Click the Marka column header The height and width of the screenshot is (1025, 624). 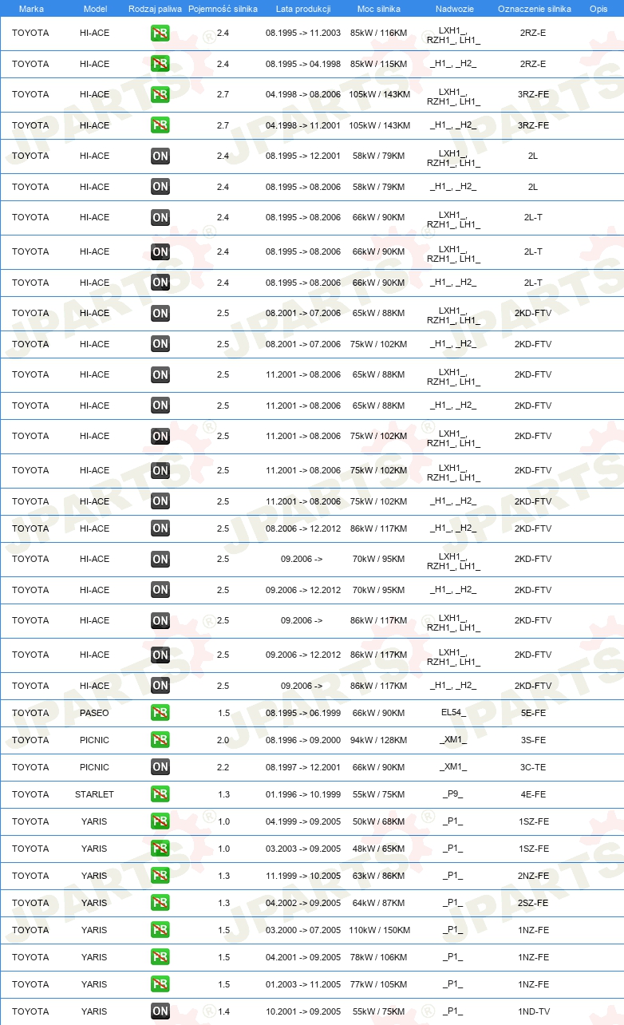pos(31,9)
